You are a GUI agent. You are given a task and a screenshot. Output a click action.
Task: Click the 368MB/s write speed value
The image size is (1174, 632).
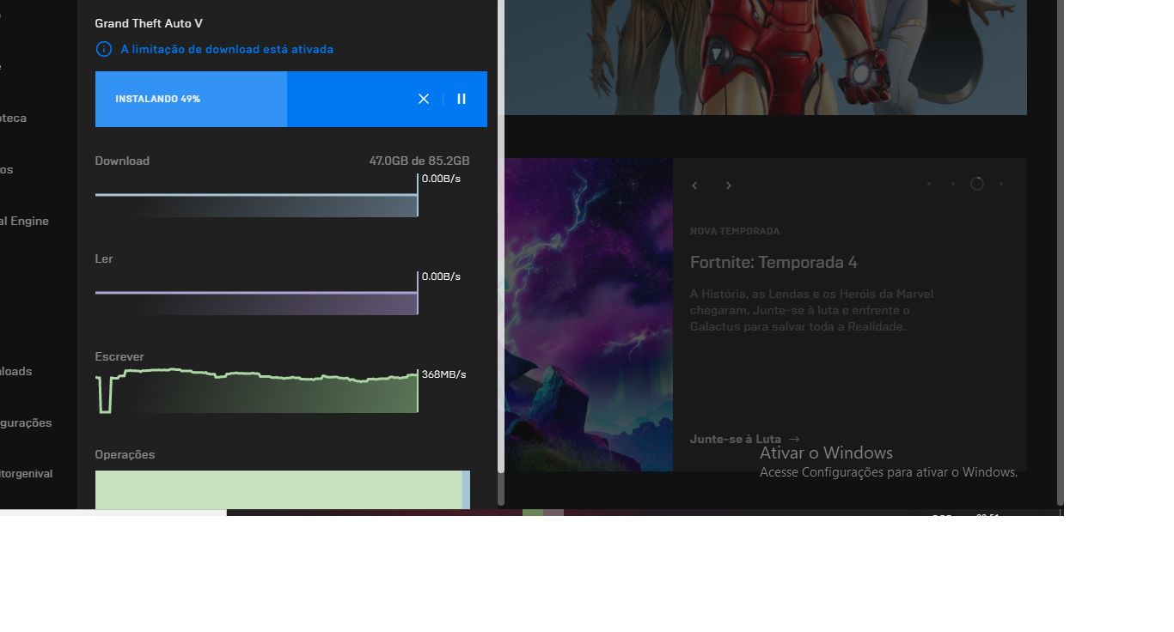443,374
